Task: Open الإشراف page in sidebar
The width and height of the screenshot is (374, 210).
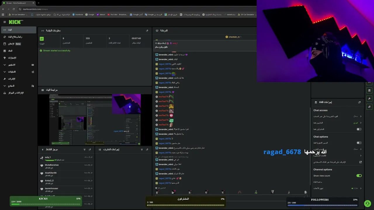Action: 18,79
